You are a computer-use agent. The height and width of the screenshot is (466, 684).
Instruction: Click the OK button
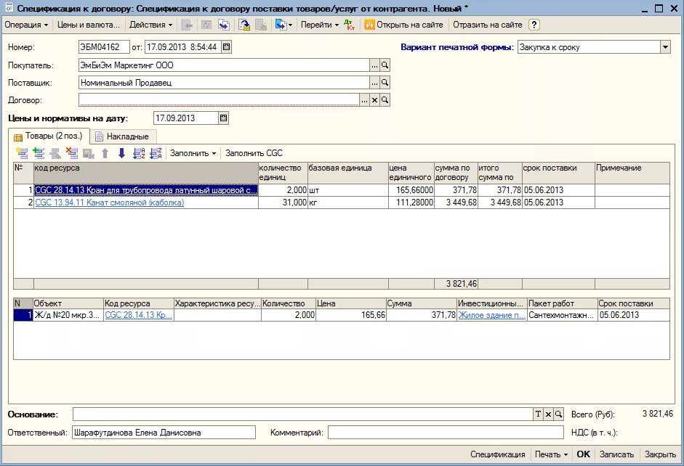point(583,454)
